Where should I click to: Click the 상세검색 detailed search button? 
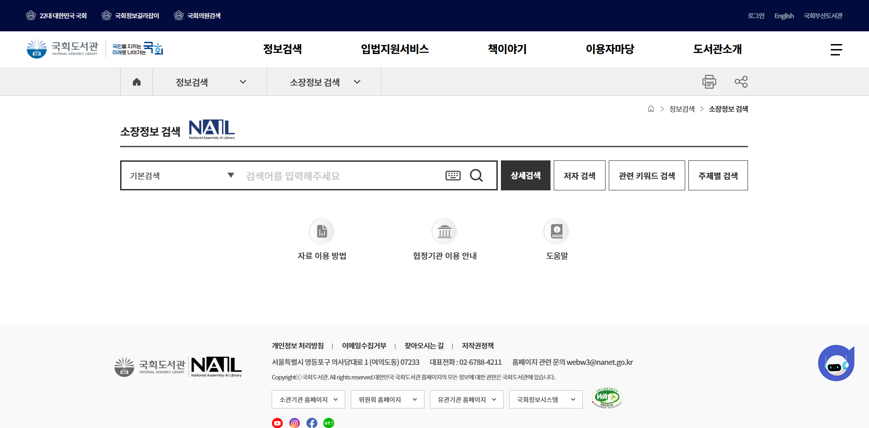pos(525,175)
